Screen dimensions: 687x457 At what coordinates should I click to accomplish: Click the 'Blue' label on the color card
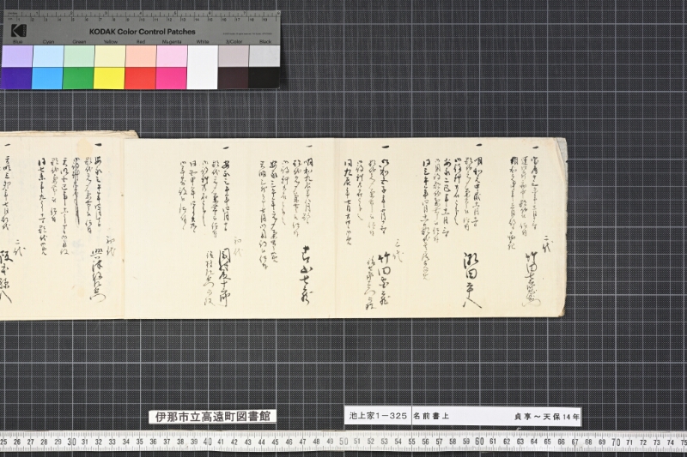coord(17,42)
